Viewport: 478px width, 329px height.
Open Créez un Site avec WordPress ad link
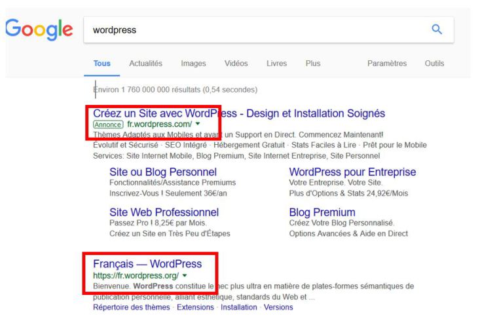click(x=239, y=113)
